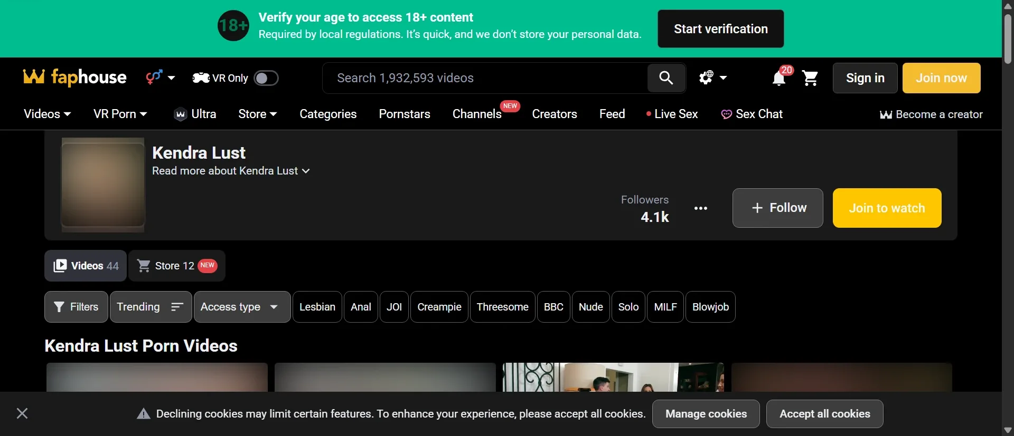Open the shopping cart in header

point(810,78)
